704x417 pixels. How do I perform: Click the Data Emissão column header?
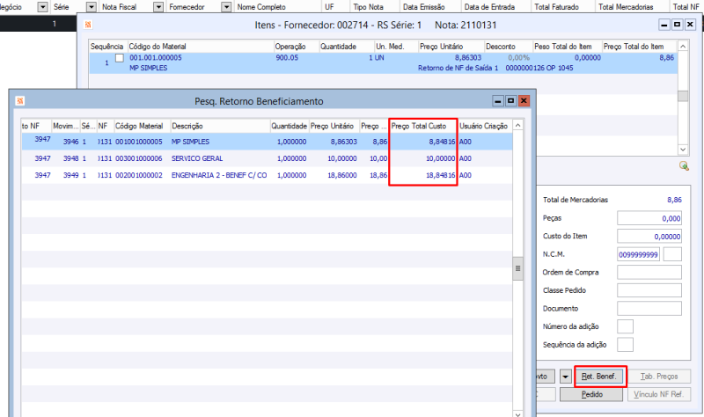pos(429,7)
